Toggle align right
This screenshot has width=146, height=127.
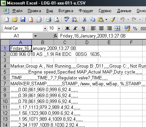tap(109, 28)
